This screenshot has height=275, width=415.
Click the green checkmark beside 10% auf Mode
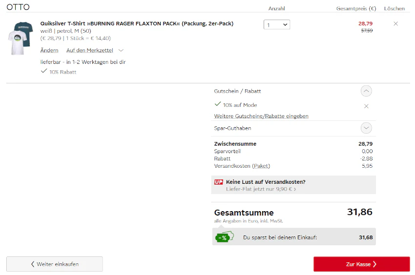tap(218, 104)
